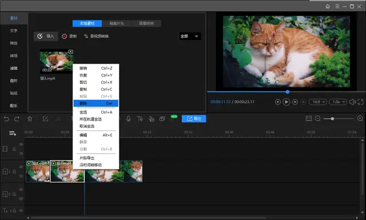This screenshot has width=366, height=220.
Task: Click the toolbar icon with green NEW badge
Action: click(x=172, y=118)
